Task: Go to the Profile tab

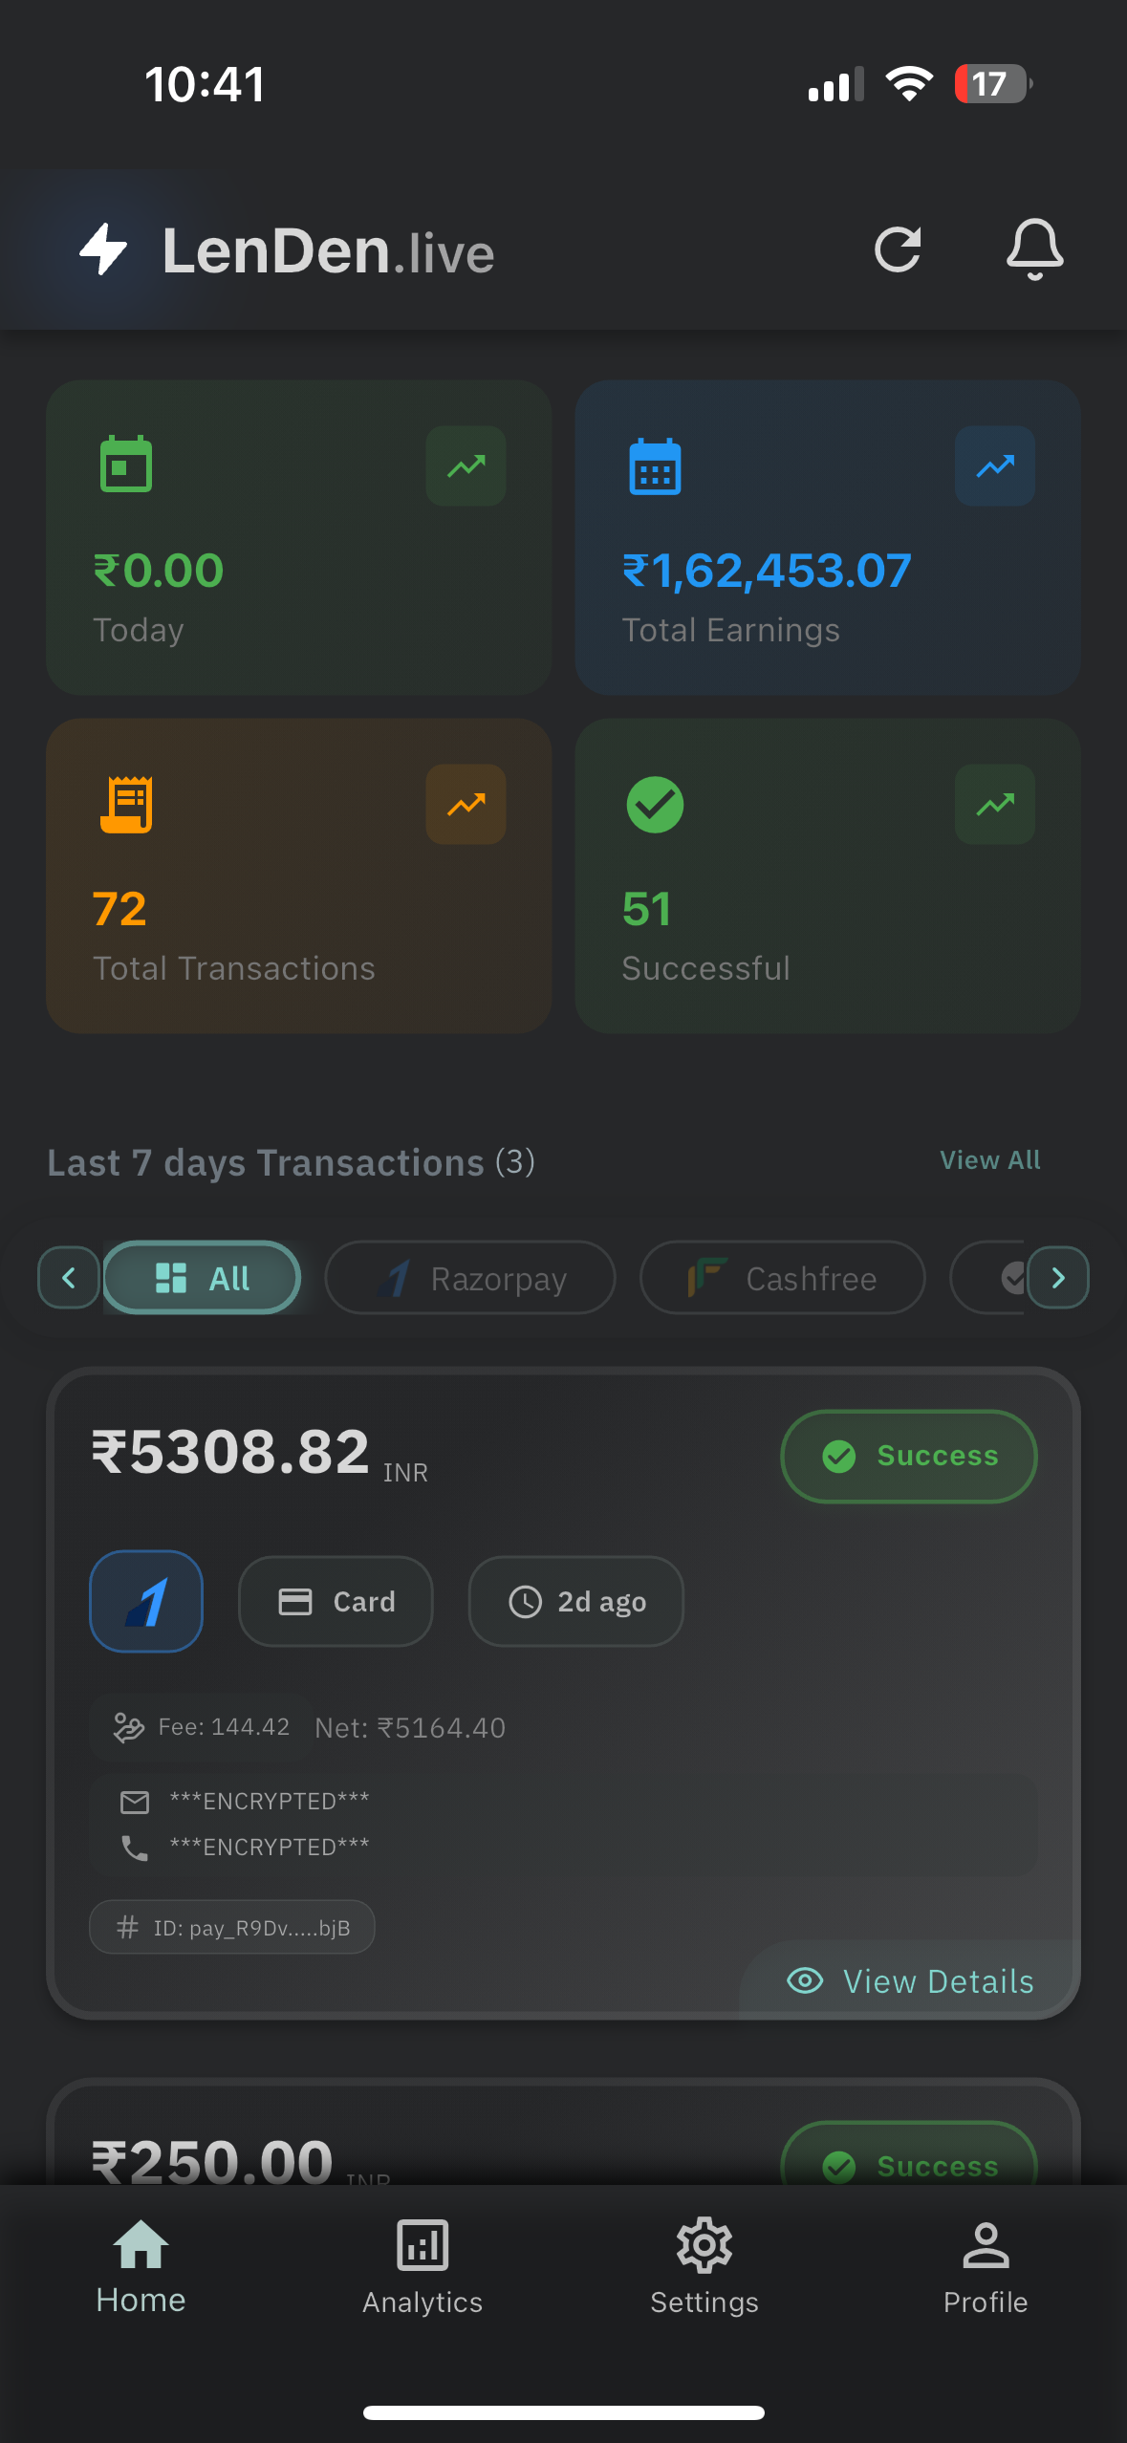Action: point(986,2267)
